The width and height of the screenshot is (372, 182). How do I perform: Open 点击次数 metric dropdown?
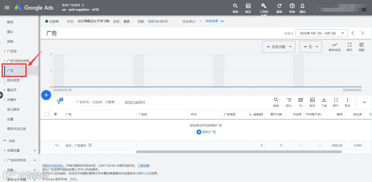coord(279,47)
